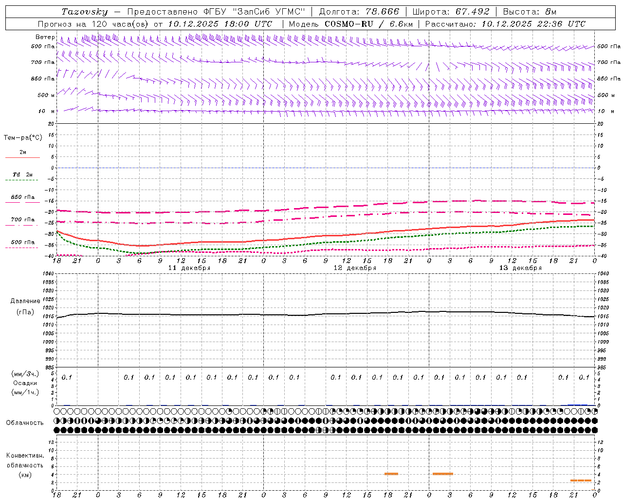Click the left "500 м" wind level label
Screen dimensions: 623x499
coord(46,96)
